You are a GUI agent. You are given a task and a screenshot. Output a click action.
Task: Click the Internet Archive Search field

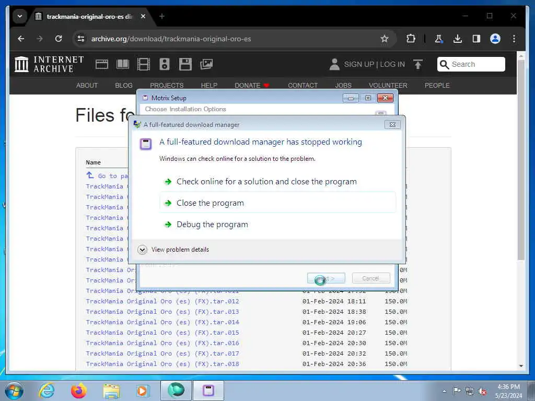(x=471, y=64)
